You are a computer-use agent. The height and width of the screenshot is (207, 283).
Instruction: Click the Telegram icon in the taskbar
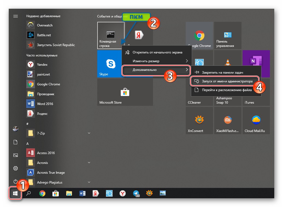click(x=136, y=193)
